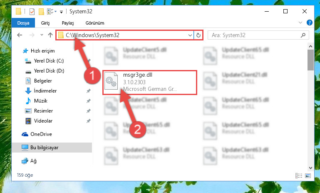Screen dimensions: 320x193
Task: Switch to details view layout icon
Action: pyautogui.click(x=299, y=175)
